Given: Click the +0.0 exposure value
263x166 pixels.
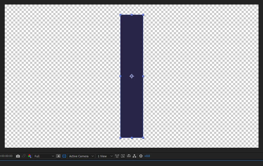Looking at the screenshot, I should 147,156.
